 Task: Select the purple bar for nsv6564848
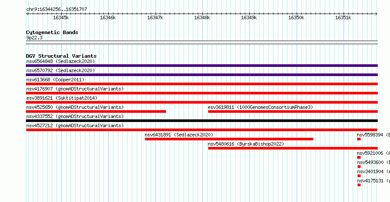202,66
